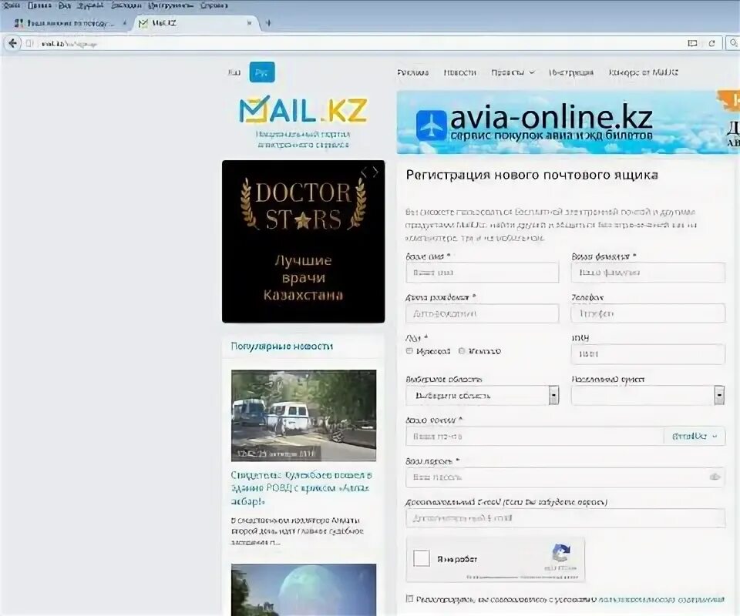Click next arrow on Doctor Stars banner

(x=375, y=172)
